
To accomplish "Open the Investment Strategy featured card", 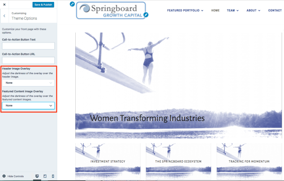I will pos(108,161).
